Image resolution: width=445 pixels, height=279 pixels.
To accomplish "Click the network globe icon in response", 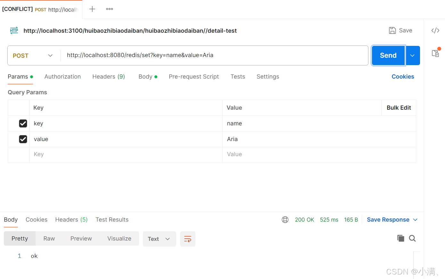I will coord(285,220).
